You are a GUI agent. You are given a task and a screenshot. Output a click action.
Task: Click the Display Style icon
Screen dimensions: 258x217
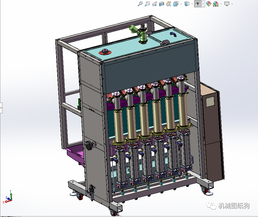click(187, 4)
